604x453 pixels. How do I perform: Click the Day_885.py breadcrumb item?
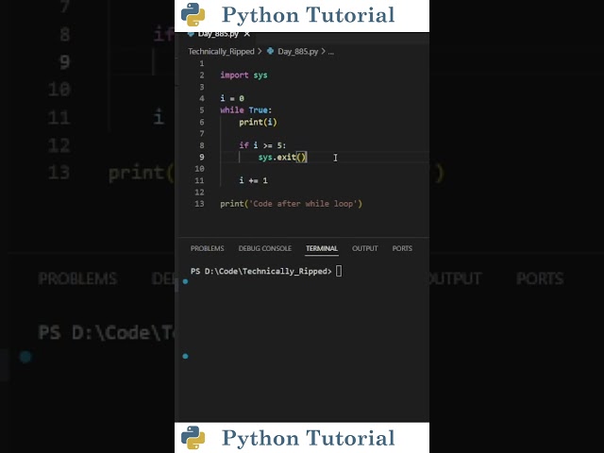click(x=298, y=51)
